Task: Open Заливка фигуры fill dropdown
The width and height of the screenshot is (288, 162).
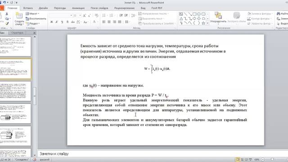Action: click(260, 14)
